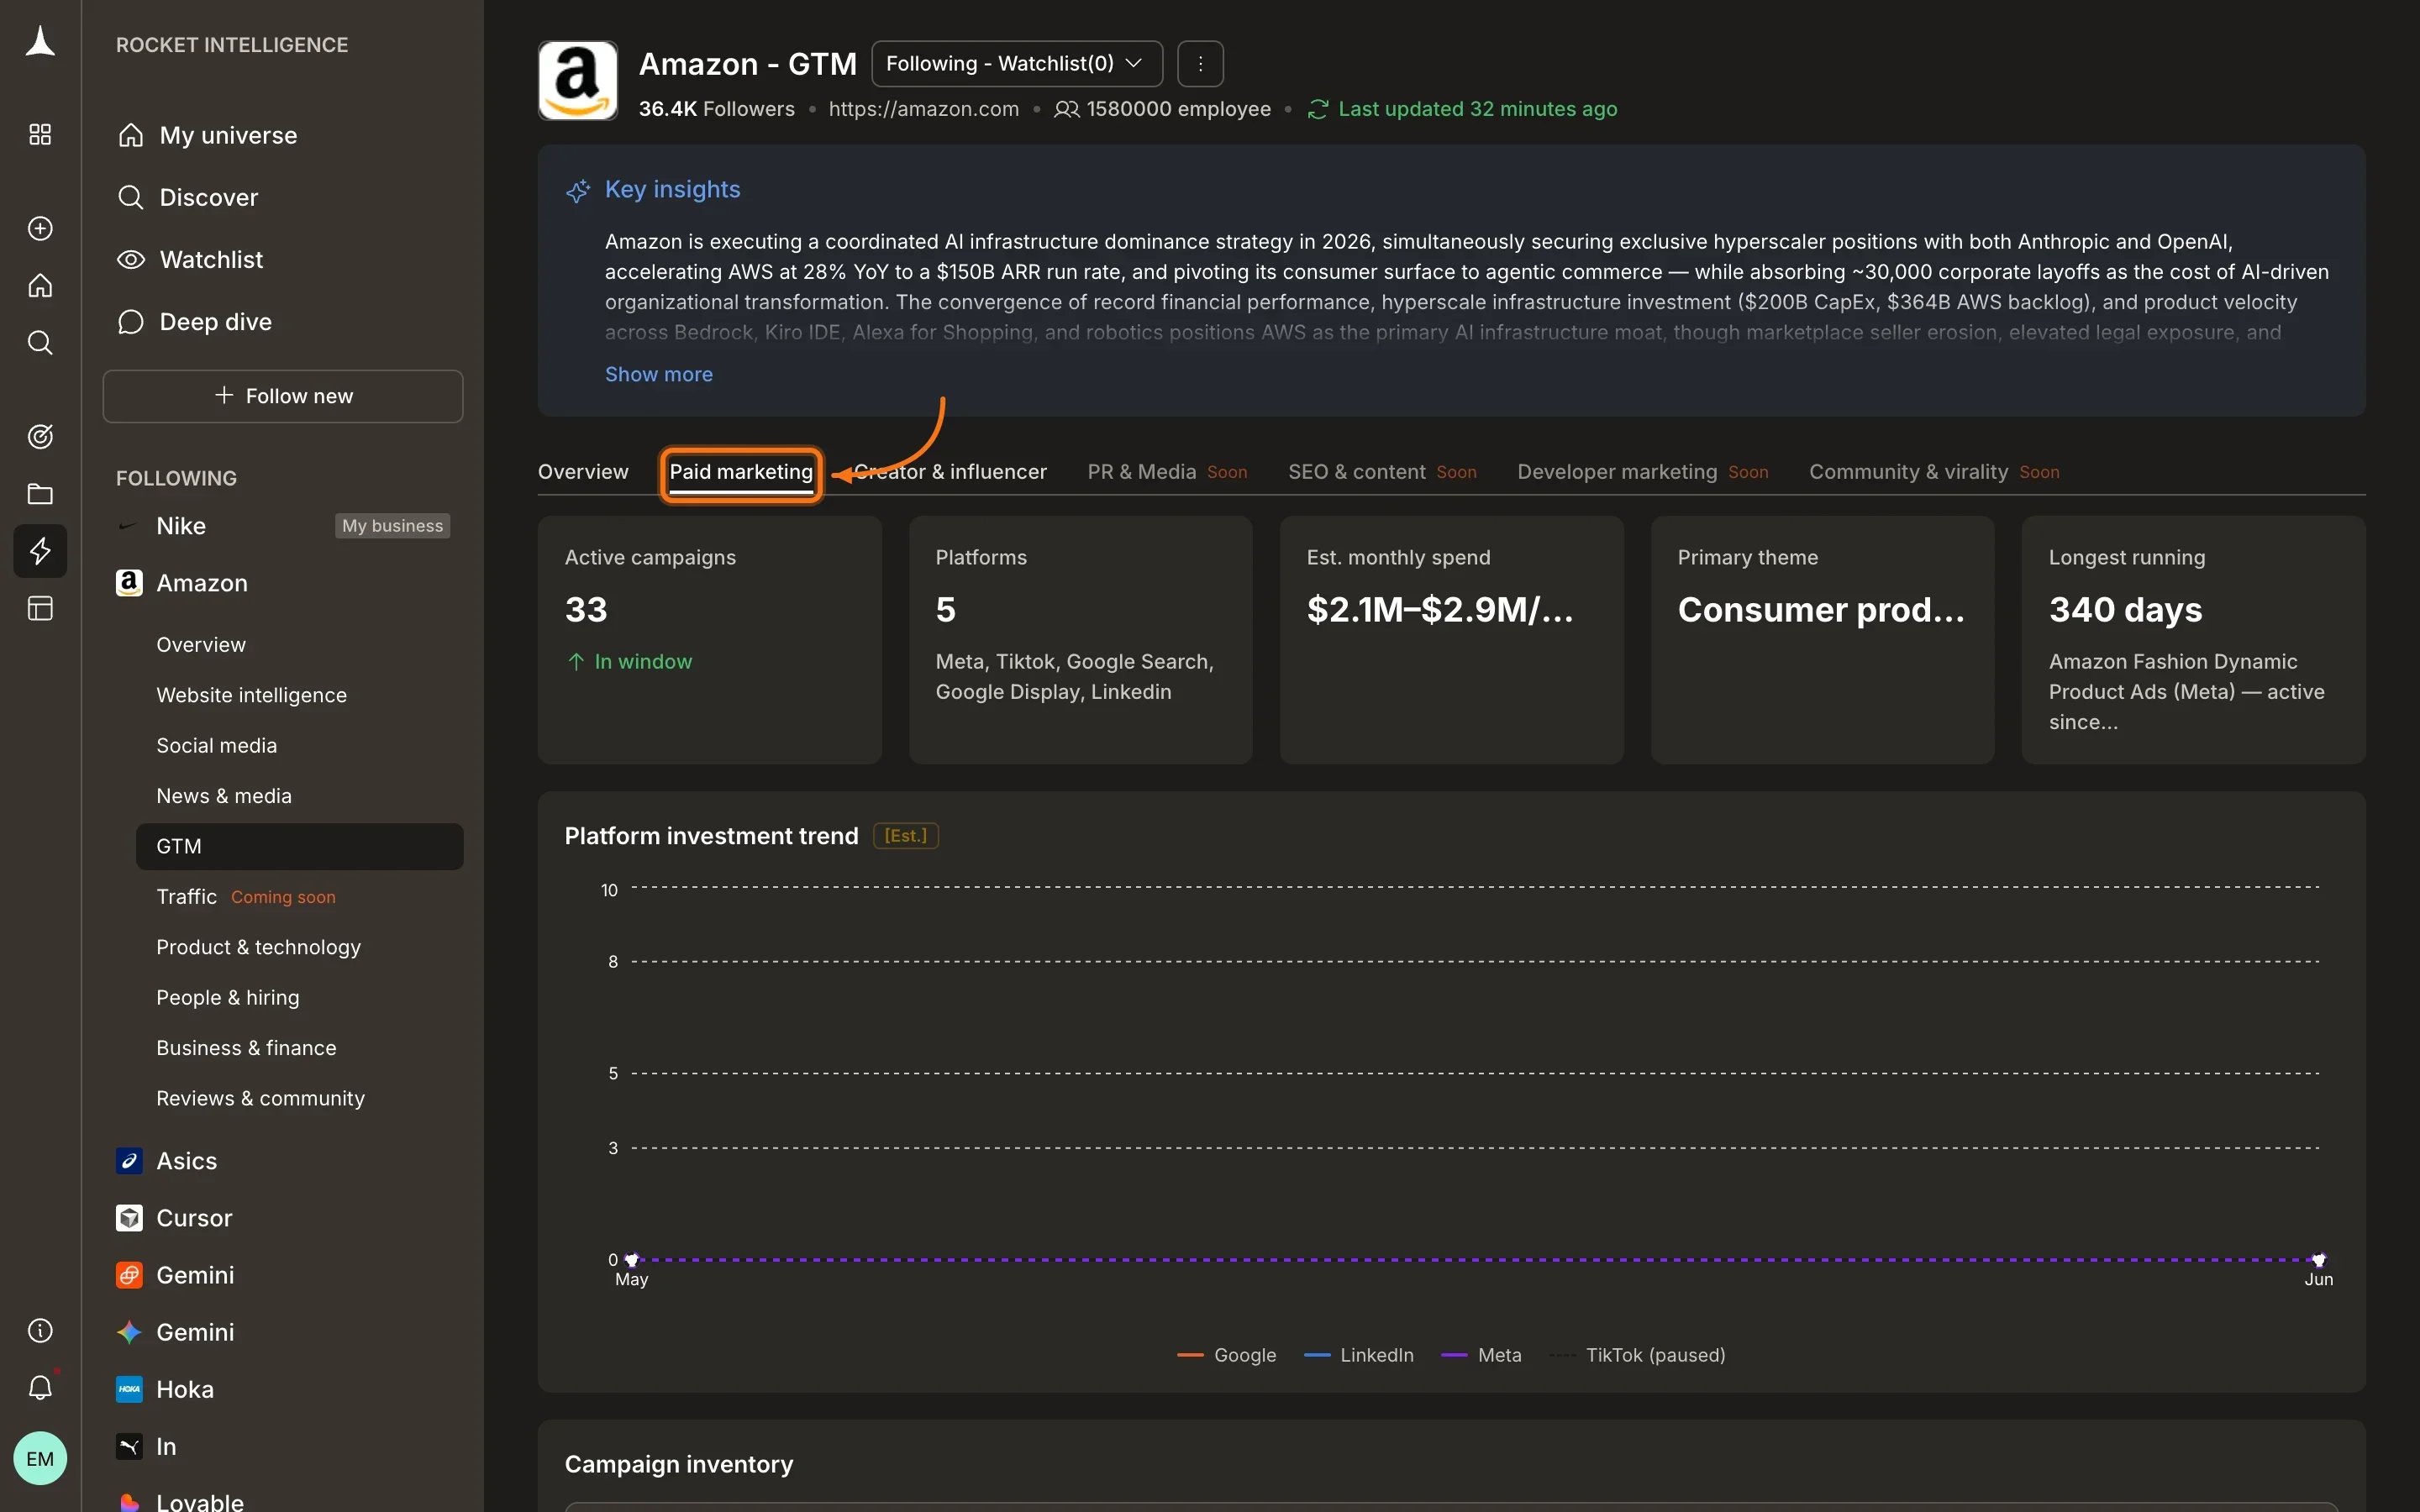Open the three-dot more options button
This screenshot has height=1512, width=2420.
pos(1200,64)
